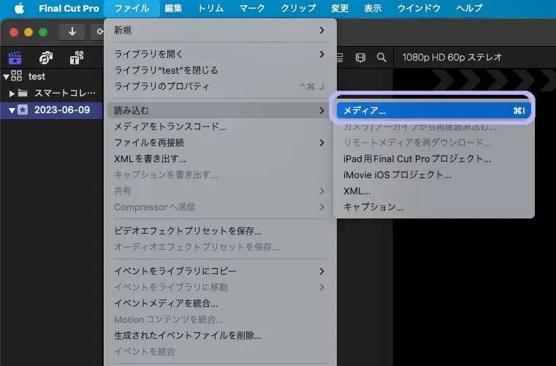
Task: Select the test library
Action: (x=37, y=76)
